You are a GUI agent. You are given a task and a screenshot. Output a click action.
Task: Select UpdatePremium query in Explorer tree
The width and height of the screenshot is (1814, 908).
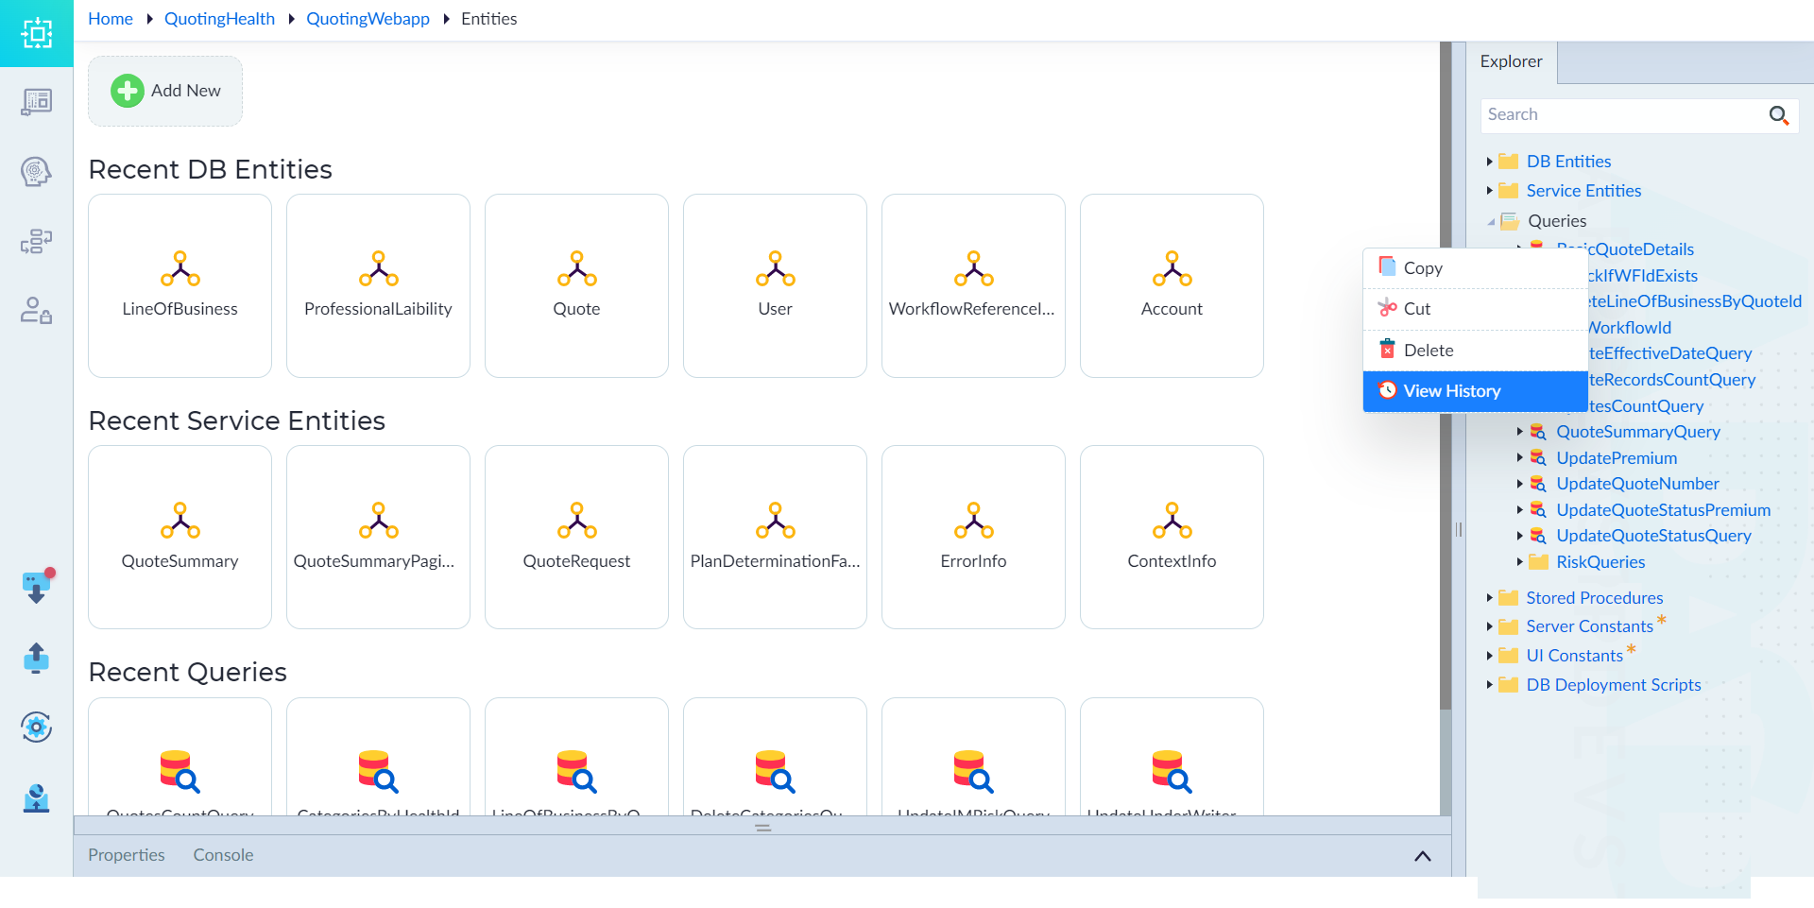coord(1617,458)
